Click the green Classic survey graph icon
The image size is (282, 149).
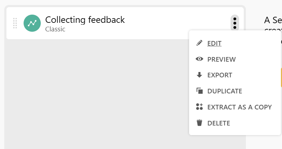pyautogui.click(x=32, y=23)
